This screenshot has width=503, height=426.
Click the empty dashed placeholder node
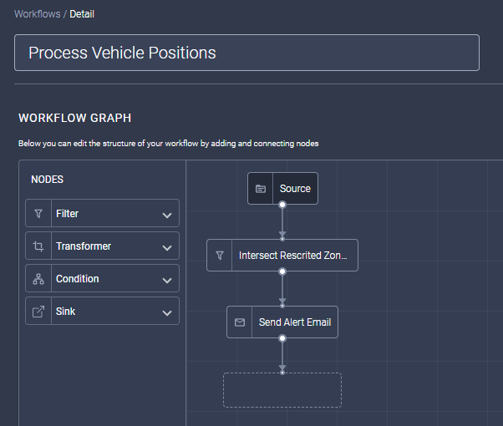coord(282,390)
